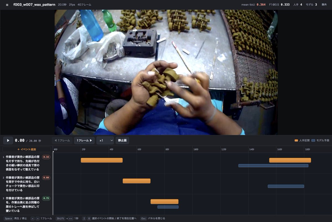Image resolution: width=332 pixels, height=222 pixels.
Task: Click the play button
Action: pos(8,141)
